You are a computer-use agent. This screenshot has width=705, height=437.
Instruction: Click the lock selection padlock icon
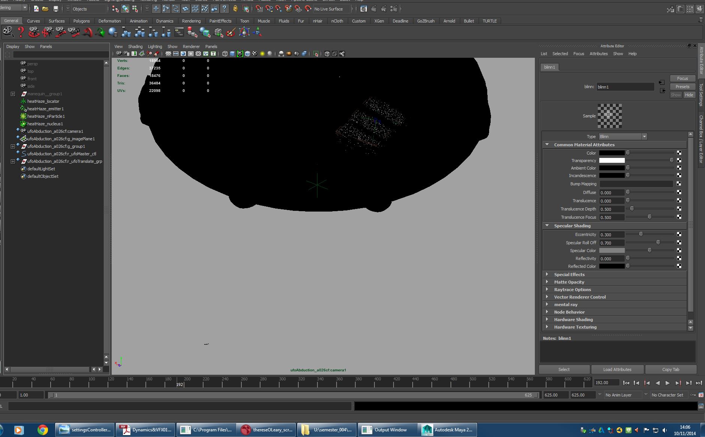click(x=235, y=9)
